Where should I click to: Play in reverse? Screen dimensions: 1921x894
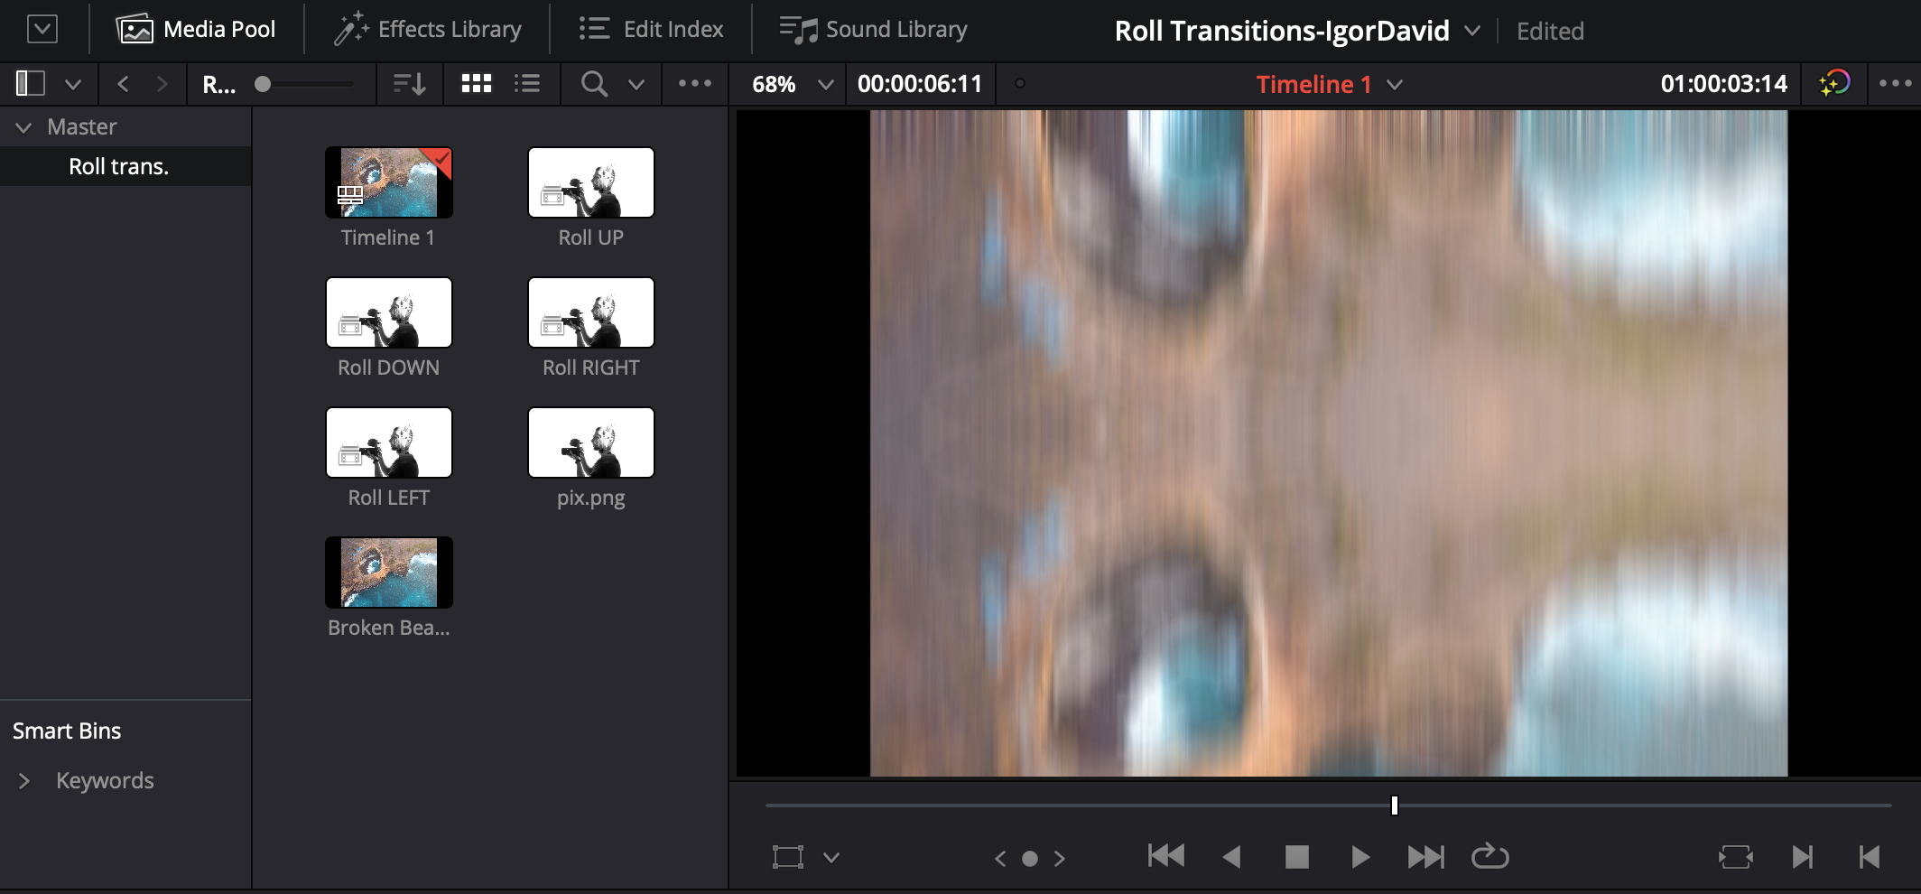tap(1232, 857)
